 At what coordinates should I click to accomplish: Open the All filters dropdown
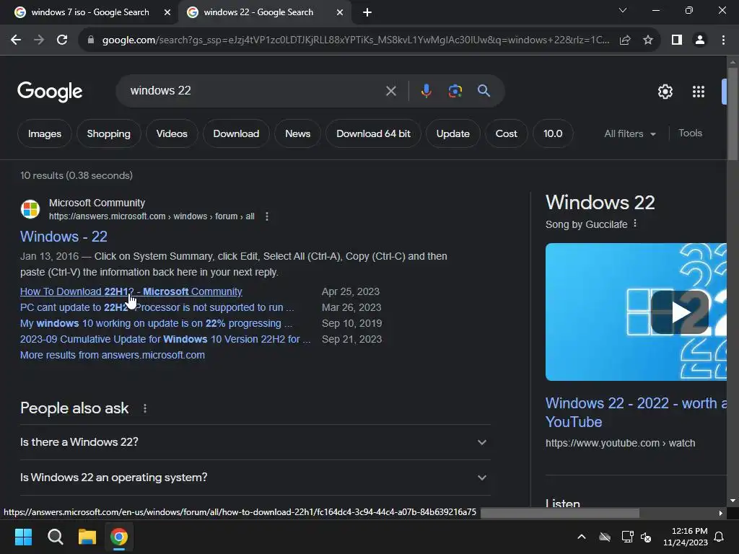point(629,133)
